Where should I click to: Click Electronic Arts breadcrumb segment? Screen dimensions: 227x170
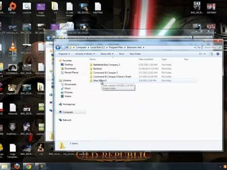(134, 47)
